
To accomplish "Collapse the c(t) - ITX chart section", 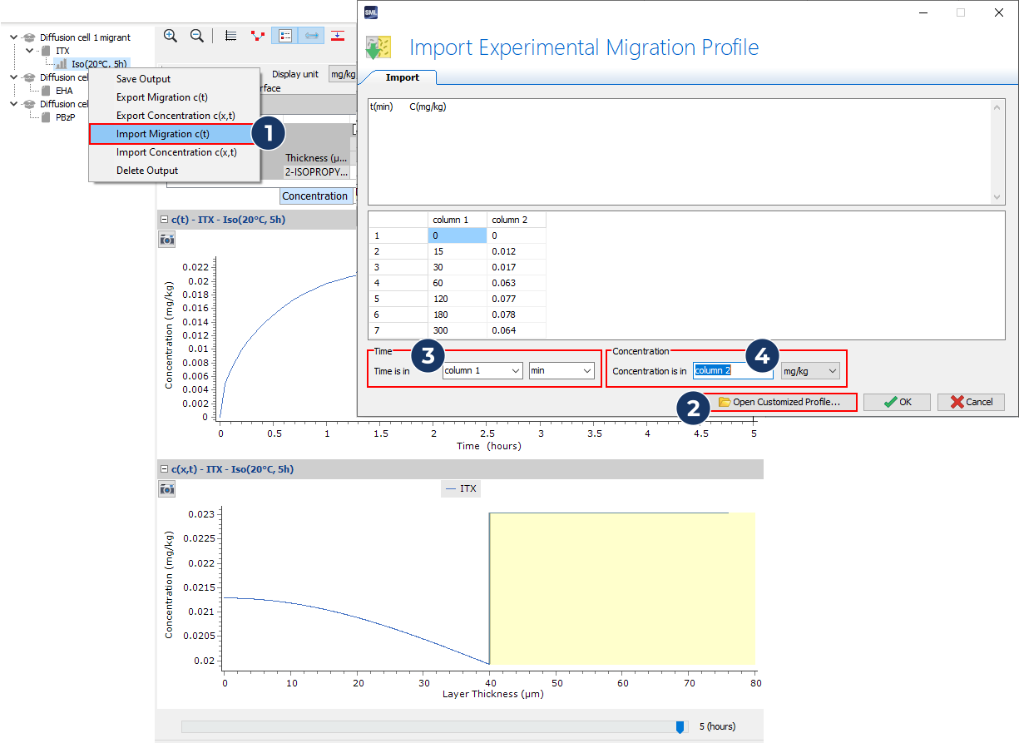I will click(x=163, y=220).
